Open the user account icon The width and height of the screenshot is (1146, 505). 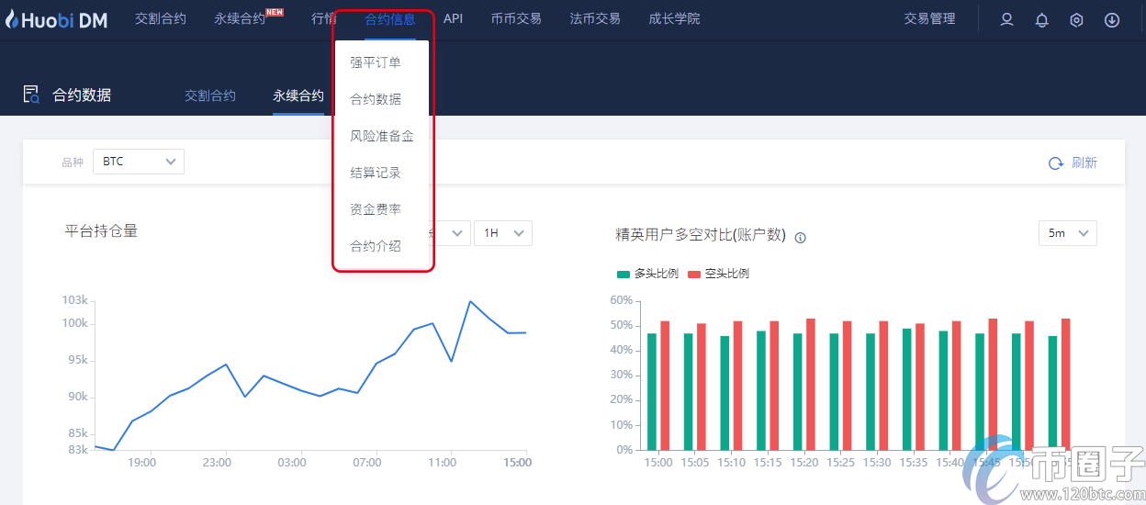(1006, 19)
